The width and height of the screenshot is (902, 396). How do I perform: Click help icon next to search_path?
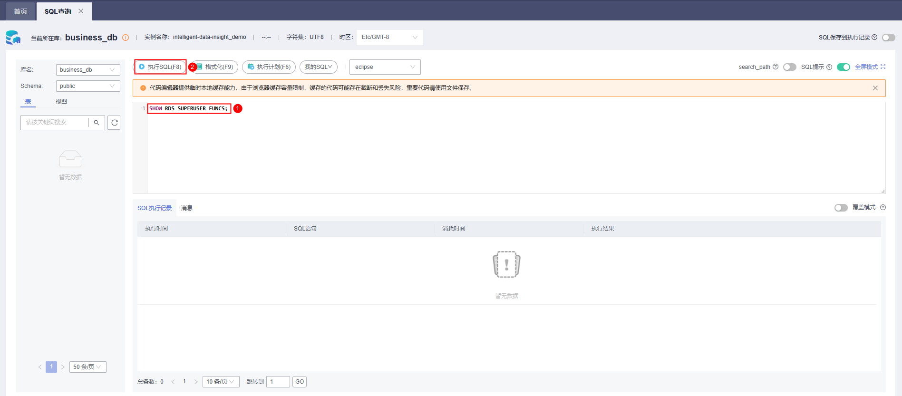click(x=776, y=67)
